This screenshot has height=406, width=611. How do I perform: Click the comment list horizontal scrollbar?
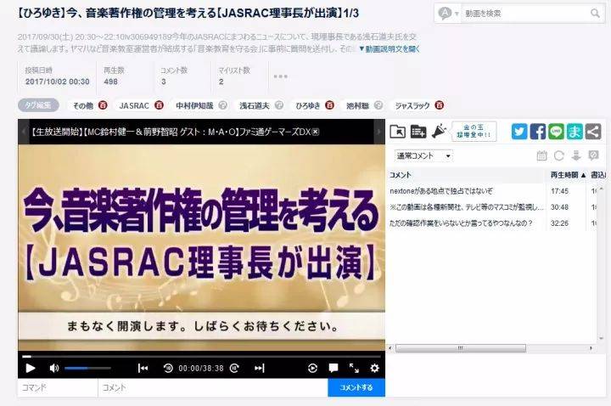click(x=461, y=348)
